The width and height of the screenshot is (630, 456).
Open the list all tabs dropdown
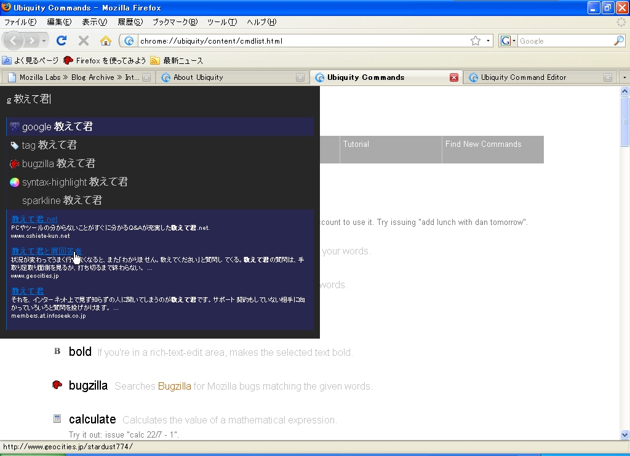pyautogui.click(x=624, y=77)
